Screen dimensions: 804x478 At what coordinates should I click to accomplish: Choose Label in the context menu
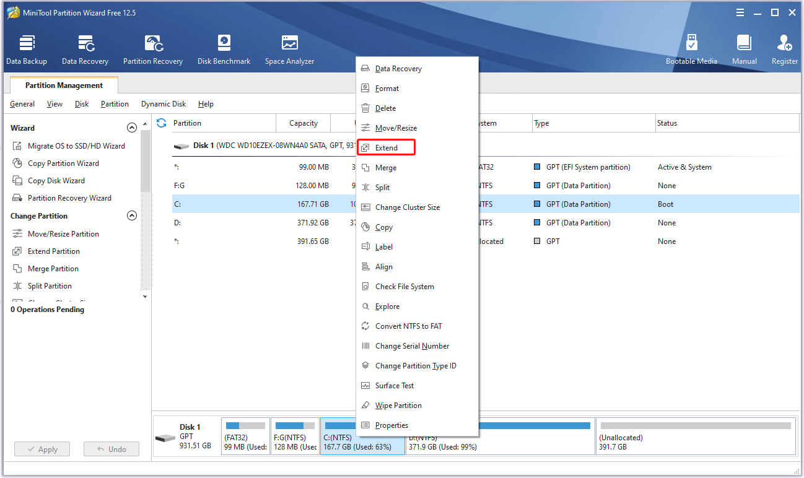(416, 247)
